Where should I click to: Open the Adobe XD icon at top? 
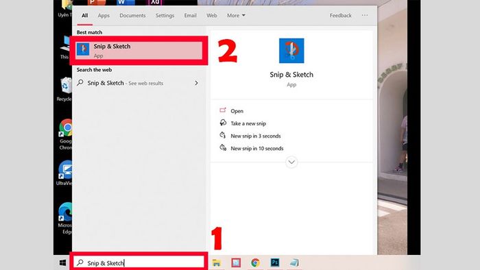click(155, 3)
